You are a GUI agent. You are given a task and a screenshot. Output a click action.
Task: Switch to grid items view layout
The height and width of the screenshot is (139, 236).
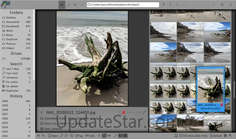(125, 136)
